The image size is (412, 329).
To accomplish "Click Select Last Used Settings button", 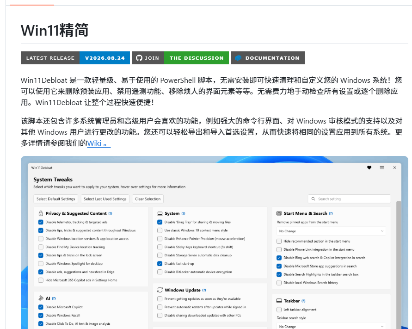I will (105, 199).
